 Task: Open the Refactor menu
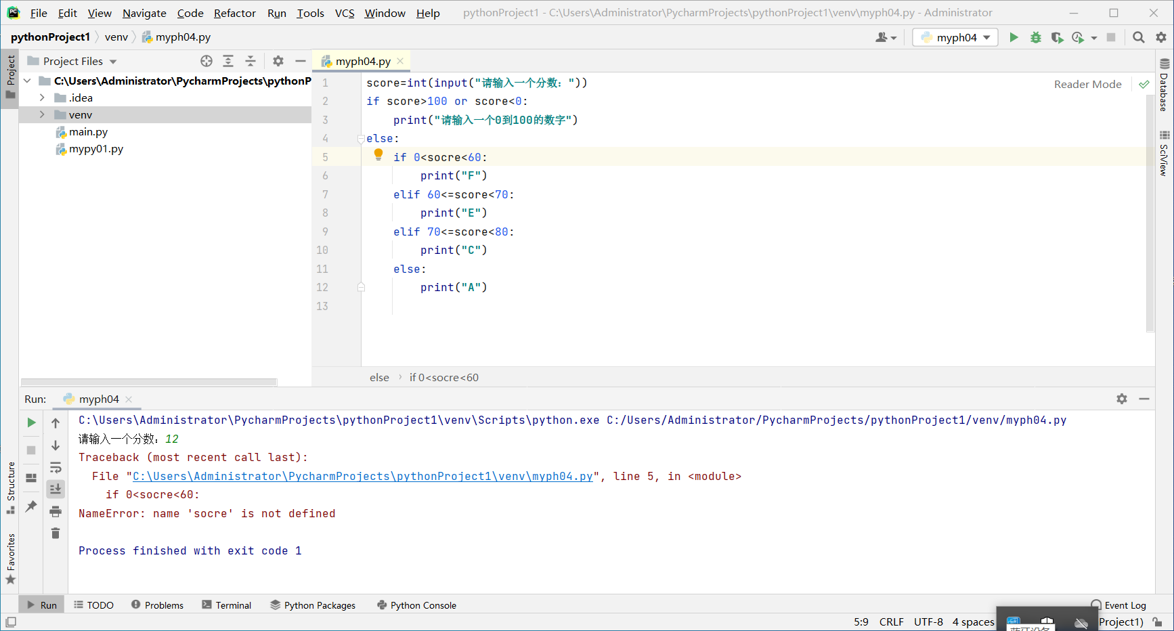click(234, 13)
